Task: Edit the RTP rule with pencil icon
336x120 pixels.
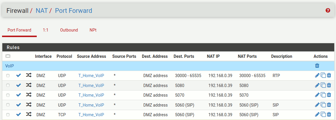Action: [317, 75]
